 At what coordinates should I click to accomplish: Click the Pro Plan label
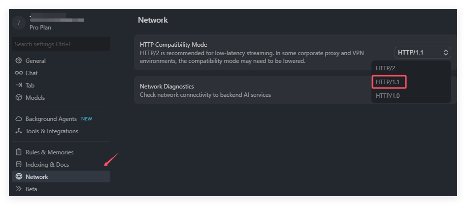40,28
